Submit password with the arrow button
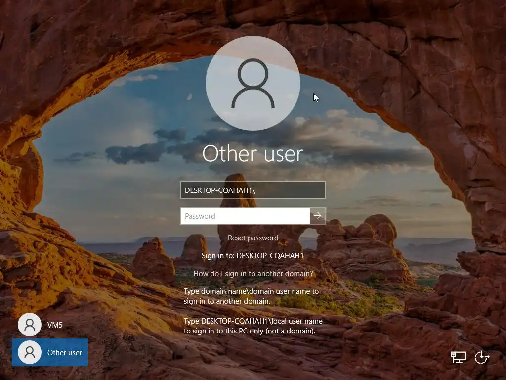 tap(318, 216)
